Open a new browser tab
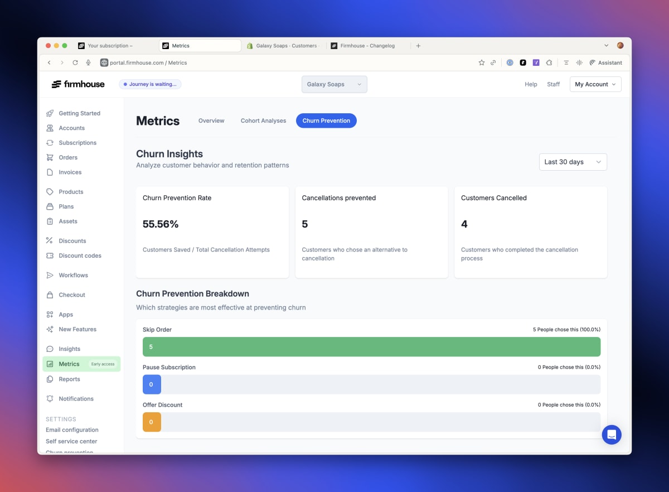The height and width of the screenshot is (492, 669). 419,46
